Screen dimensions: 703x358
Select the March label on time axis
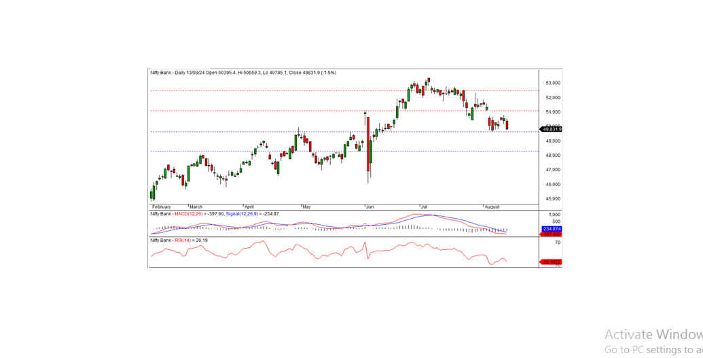point(196,207)
